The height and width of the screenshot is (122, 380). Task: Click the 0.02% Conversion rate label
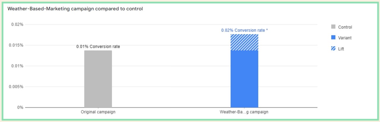[244, 30]
